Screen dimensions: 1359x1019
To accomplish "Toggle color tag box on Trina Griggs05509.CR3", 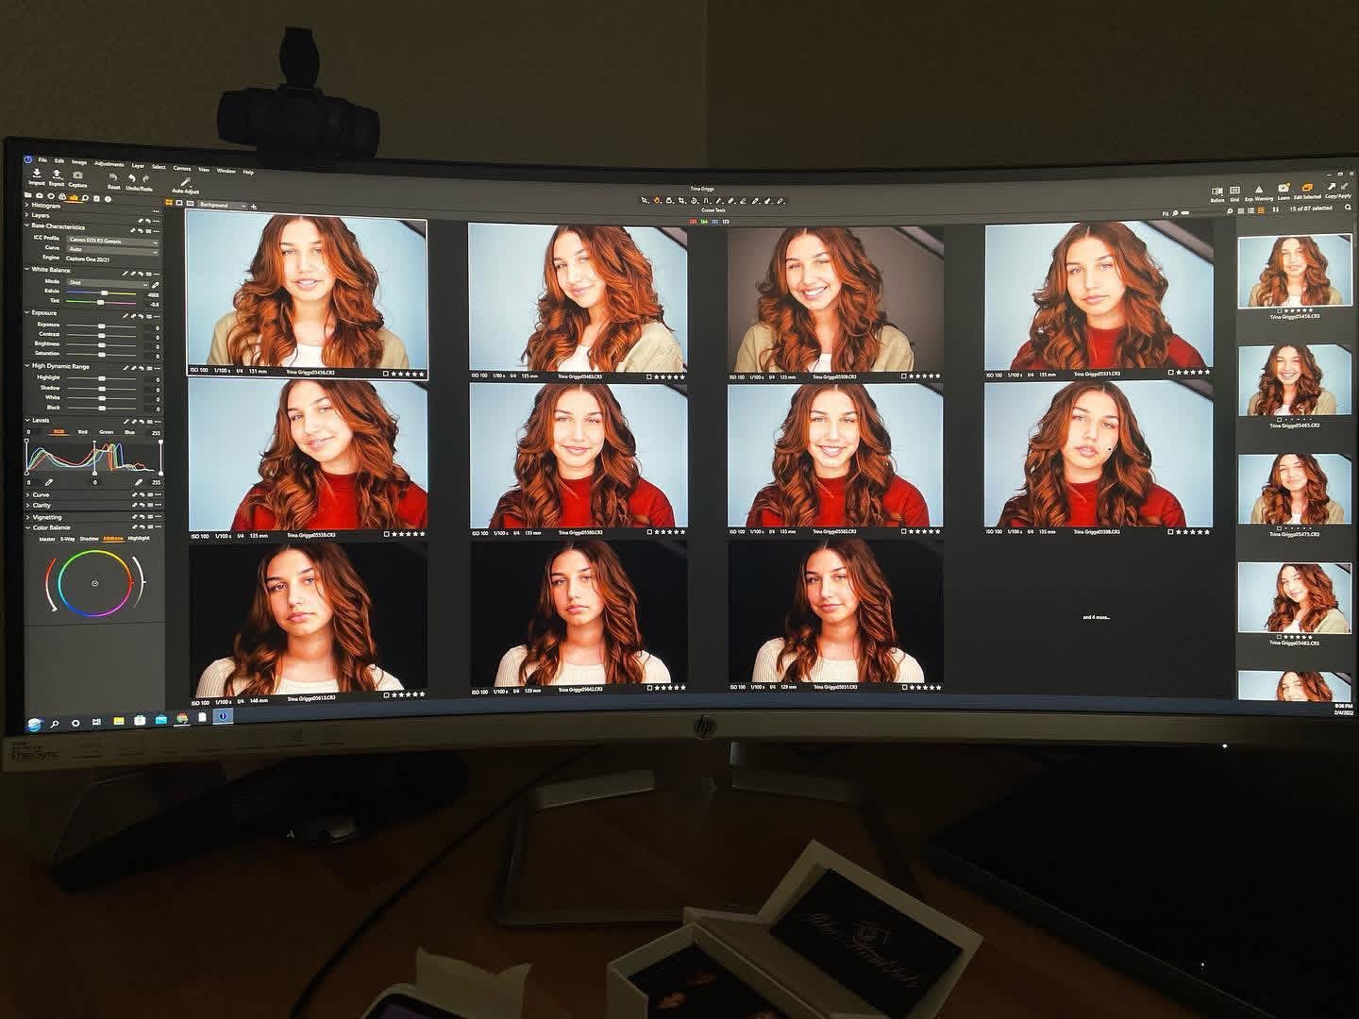I will 904,376.
